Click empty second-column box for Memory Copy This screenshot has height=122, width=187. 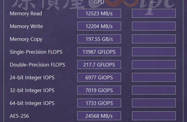[x=154, y=39]
